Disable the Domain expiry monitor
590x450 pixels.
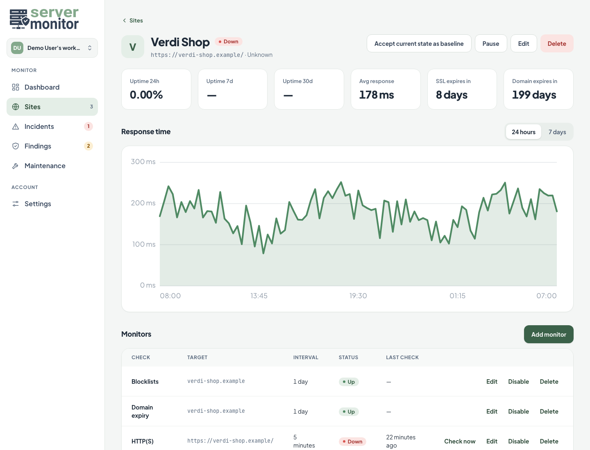[518, 411]
